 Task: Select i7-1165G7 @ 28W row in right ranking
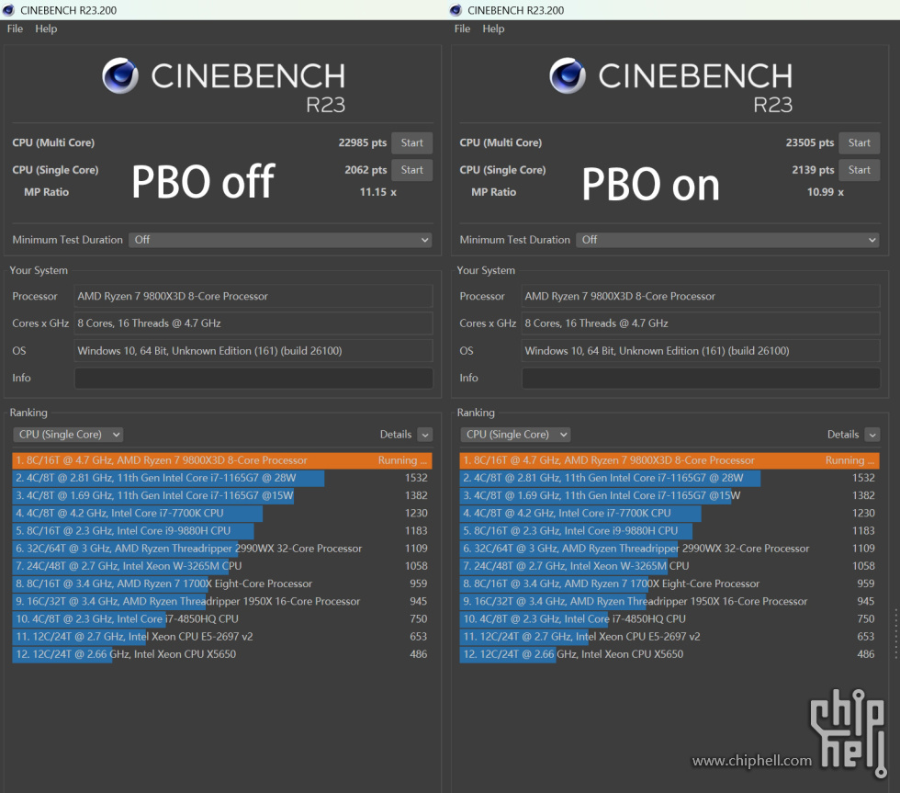coord(669,479)
